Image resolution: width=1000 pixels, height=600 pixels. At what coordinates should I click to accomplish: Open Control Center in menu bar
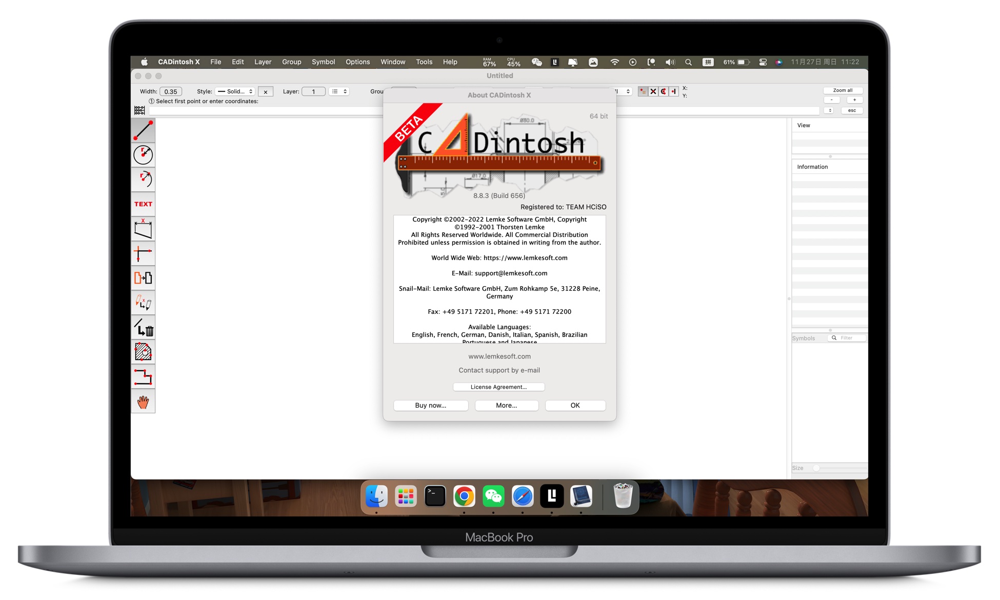[763, 62]
